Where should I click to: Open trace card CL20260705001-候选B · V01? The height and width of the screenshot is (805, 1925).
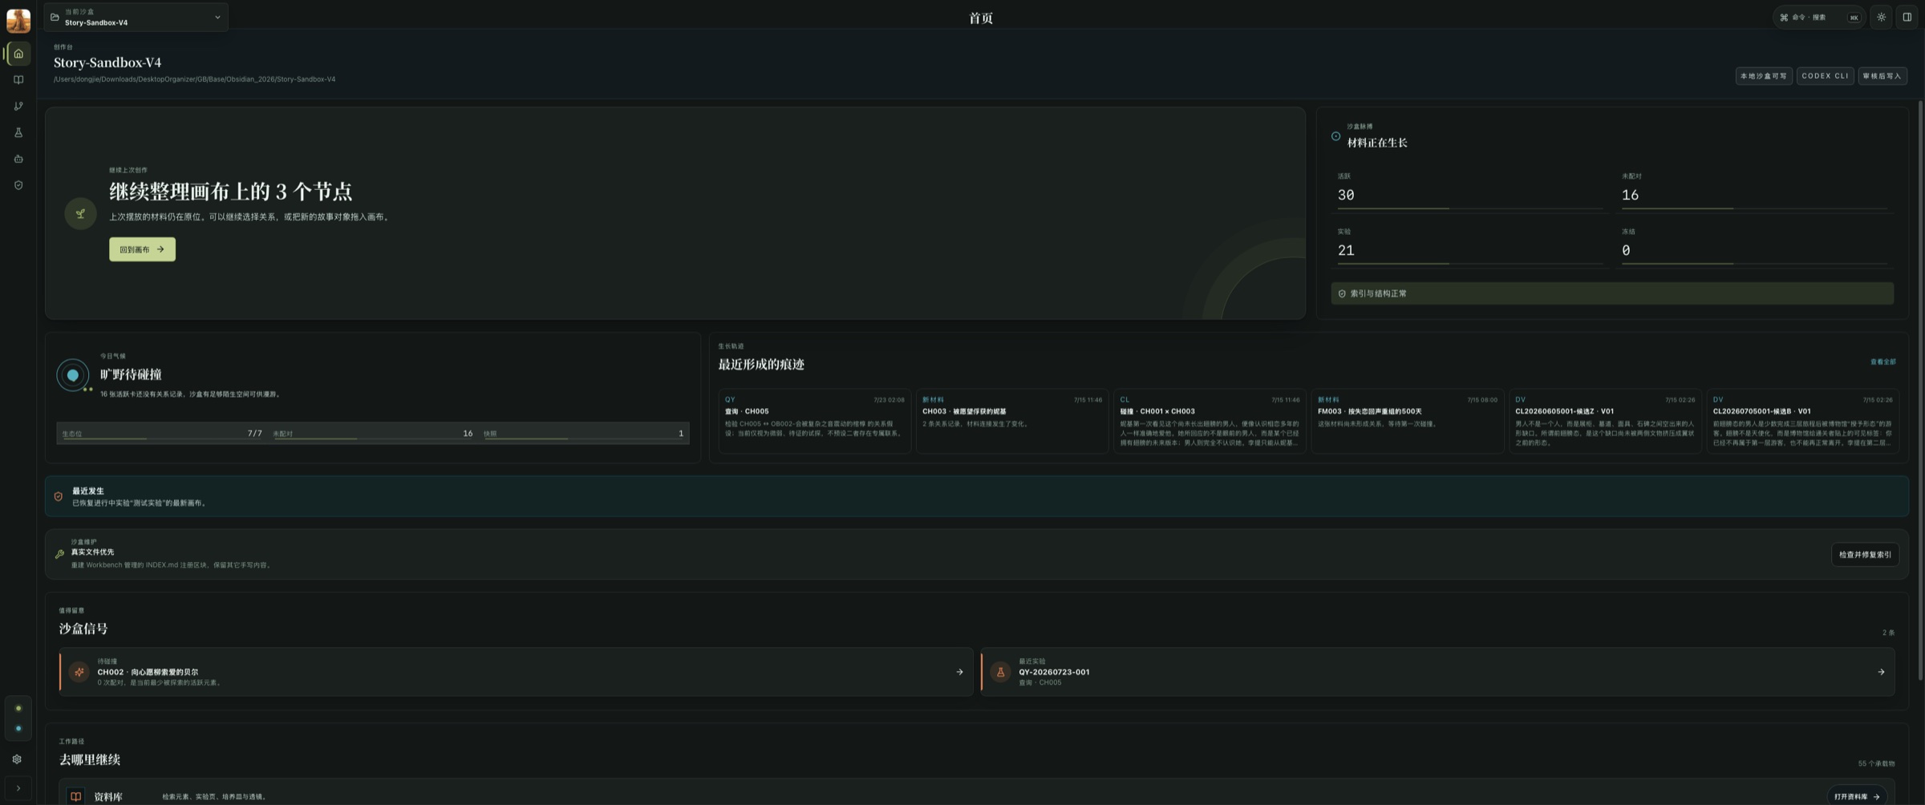1803,421
